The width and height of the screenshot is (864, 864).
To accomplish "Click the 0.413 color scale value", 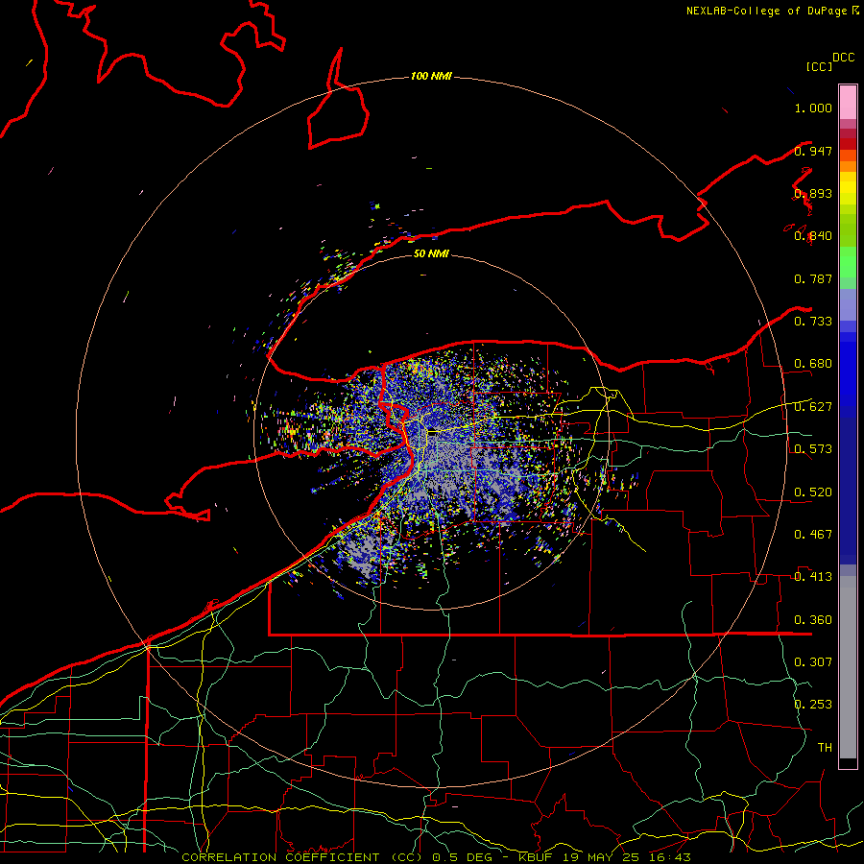I will 813,576.
